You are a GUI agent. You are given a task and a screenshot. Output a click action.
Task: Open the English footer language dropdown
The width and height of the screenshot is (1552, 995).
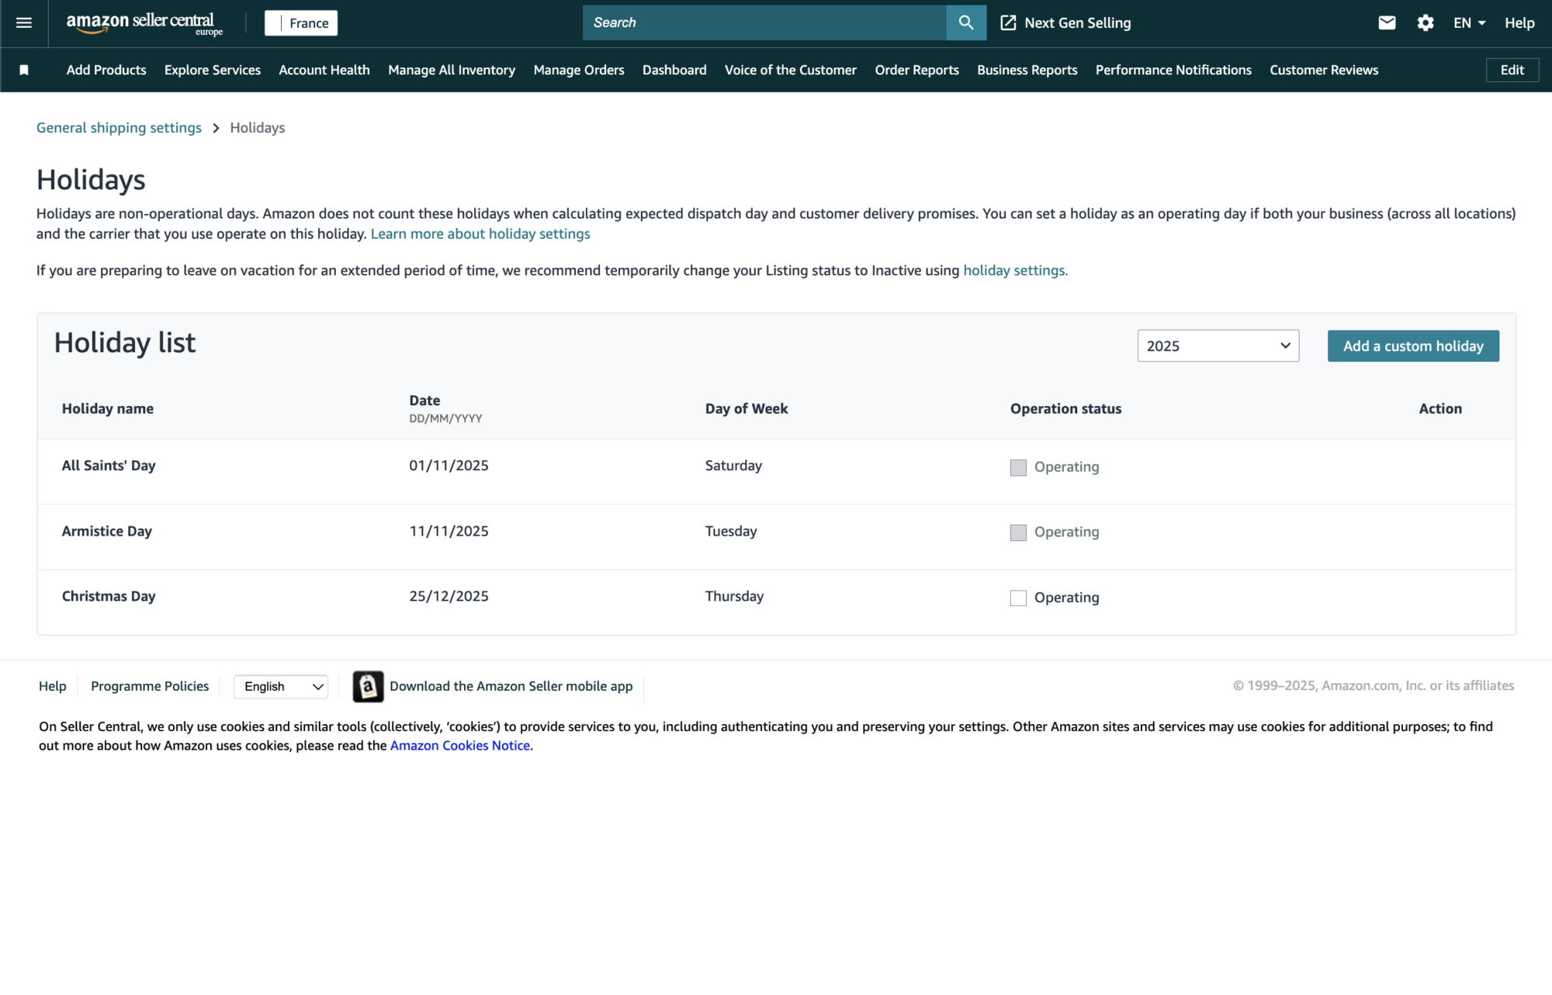281,687
